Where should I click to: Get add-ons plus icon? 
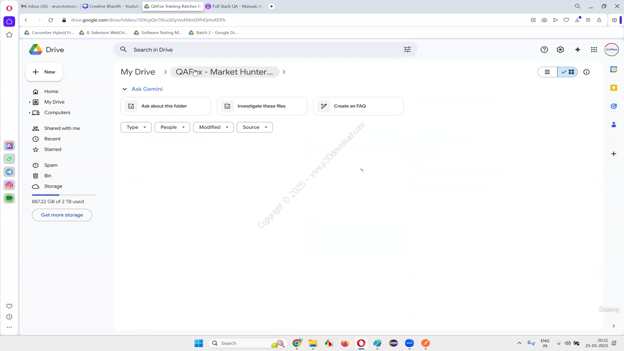614,154
